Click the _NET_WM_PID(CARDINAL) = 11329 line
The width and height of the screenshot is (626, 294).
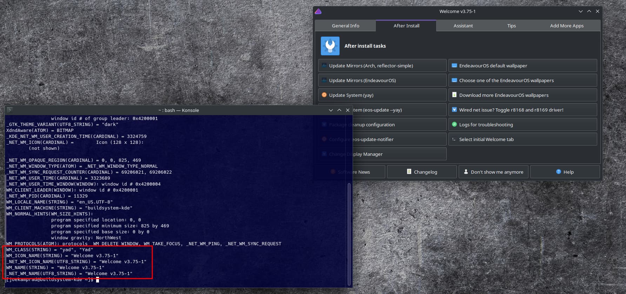click(47, 196)
